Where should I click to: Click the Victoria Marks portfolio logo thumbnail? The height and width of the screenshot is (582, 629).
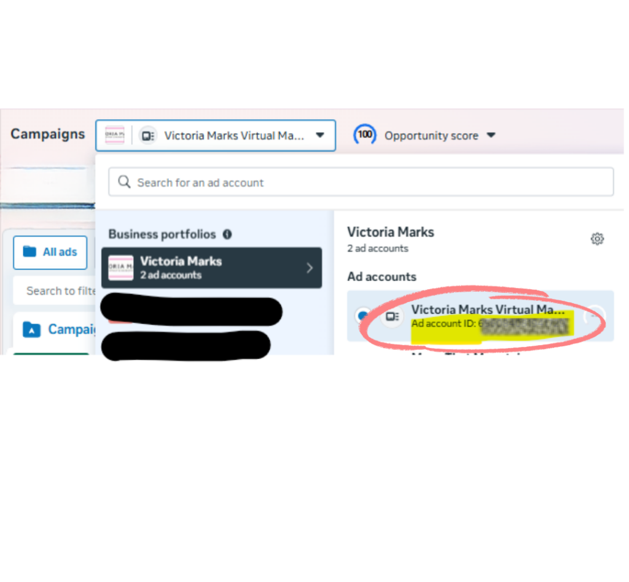tap(120, 268)
